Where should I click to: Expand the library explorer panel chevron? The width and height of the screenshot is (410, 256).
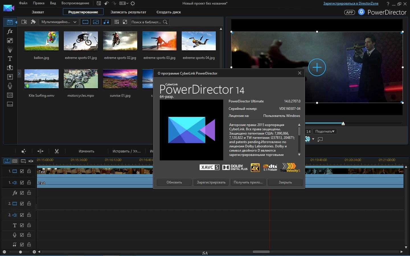[x=19, y=74]
